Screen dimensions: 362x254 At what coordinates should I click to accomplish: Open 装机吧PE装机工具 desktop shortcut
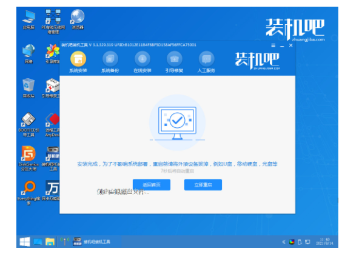(x=51, y=159)
